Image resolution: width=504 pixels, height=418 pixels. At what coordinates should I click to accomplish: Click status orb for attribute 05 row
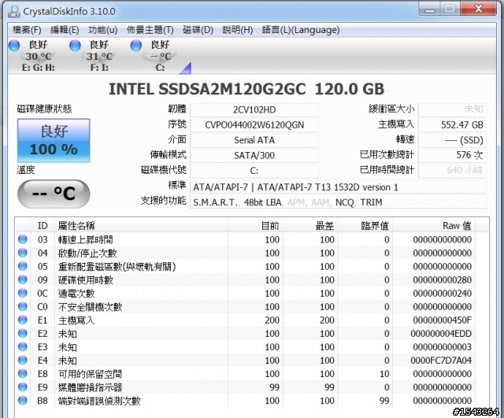point(23,266)
